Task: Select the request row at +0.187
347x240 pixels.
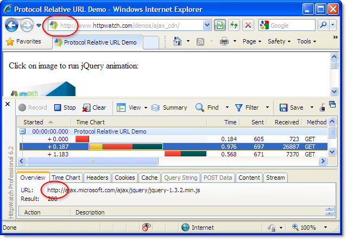Action: pyautogui.click(x=174, y=147)
